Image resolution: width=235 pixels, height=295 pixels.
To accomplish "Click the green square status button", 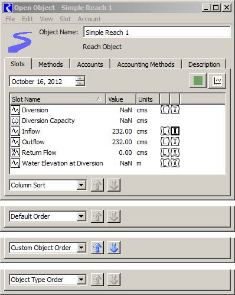I will [198, 81].
